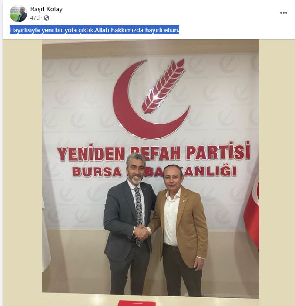Click the globe public privacy icon
The height and width of the screenshot is (306, 295).
coord(47,18)
